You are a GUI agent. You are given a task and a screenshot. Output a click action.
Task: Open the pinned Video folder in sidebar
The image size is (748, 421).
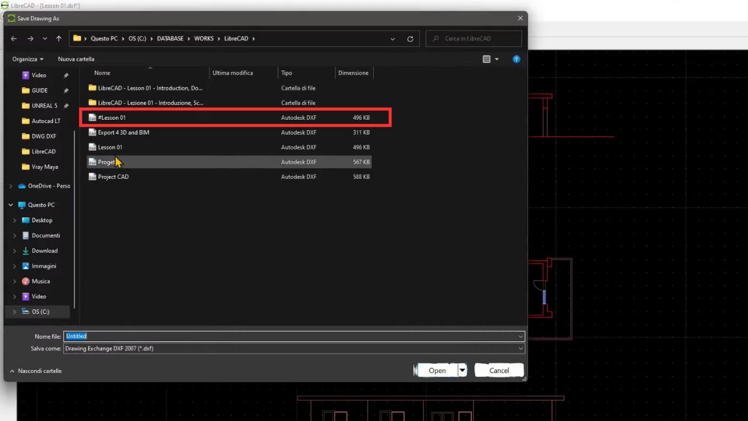pos(39,75)
